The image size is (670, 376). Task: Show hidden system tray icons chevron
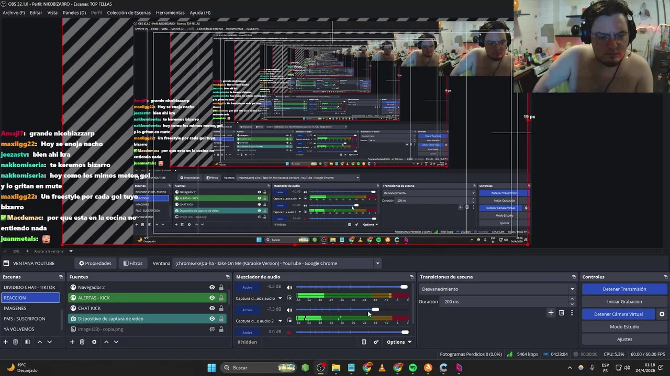[x=569, y=368]
